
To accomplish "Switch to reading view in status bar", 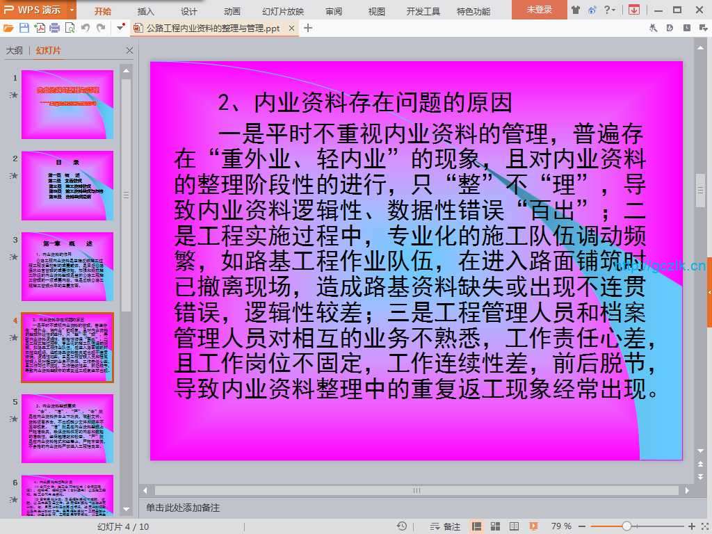I will (513, 526).
